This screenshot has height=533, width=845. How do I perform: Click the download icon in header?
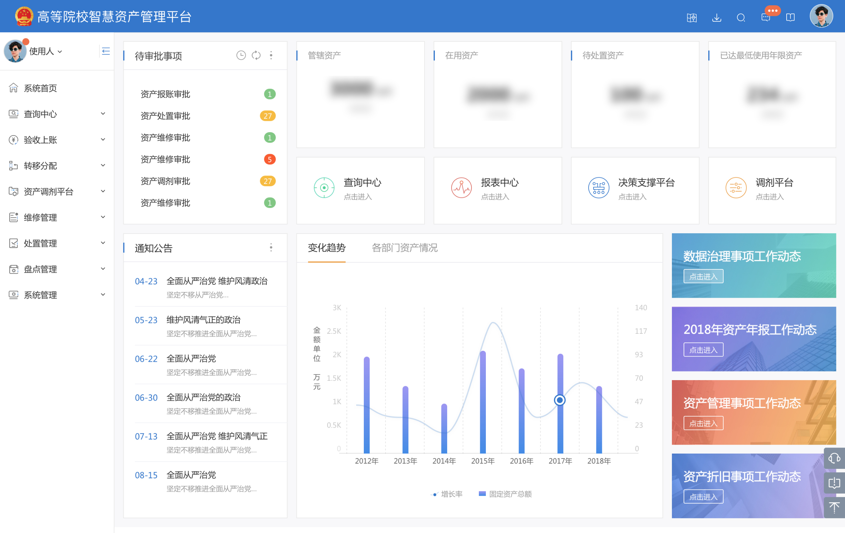coord(716,18)
